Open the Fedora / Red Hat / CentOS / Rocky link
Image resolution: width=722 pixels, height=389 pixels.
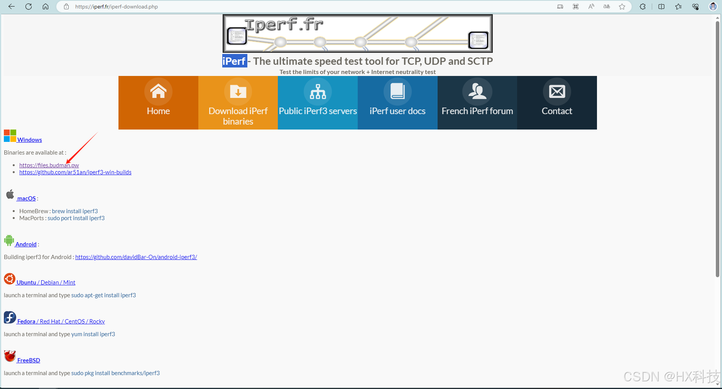pos(61,321)
